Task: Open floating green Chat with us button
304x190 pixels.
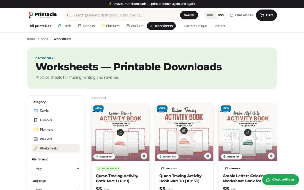Action: click(x=280, y=180)
